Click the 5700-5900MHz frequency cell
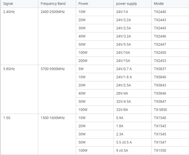 click(57, 89)
